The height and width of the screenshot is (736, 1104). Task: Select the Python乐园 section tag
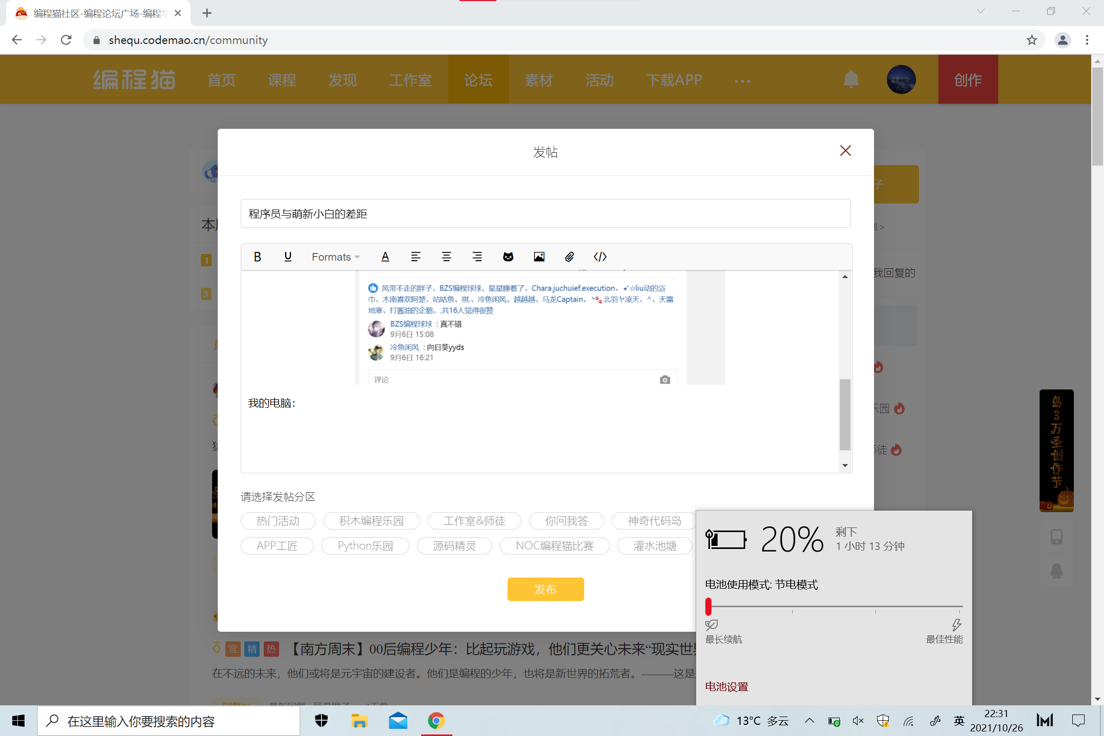click(x=365, y=546)
